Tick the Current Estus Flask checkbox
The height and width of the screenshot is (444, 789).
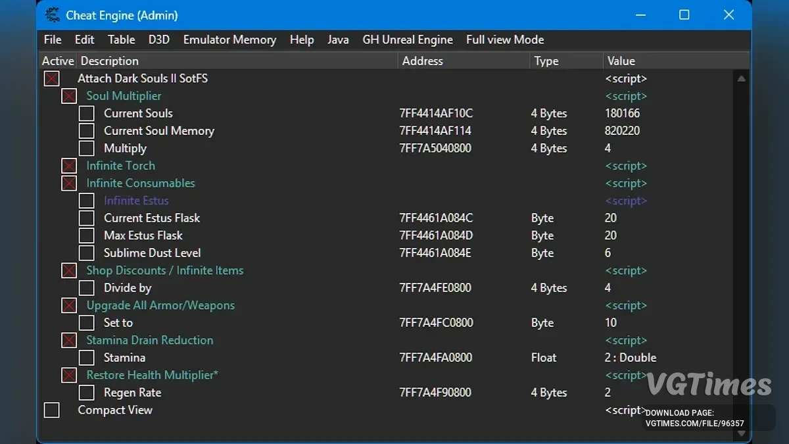tap(87, 218)
